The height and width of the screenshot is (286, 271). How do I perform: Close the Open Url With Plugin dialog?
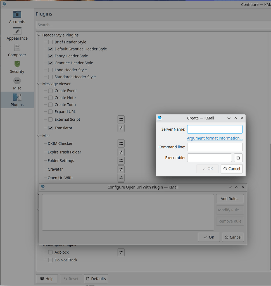pyautogui.click(x=243, y=187)
